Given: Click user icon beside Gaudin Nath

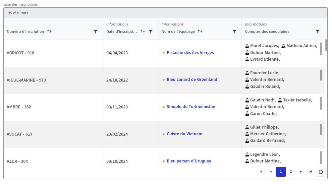Looking at the screenshot, I should (247, 100).
